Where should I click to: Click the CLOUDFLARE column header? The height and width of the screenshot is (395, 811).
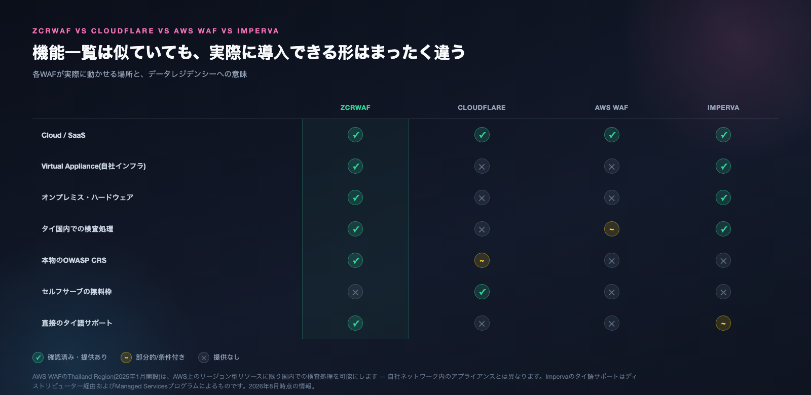482,108
